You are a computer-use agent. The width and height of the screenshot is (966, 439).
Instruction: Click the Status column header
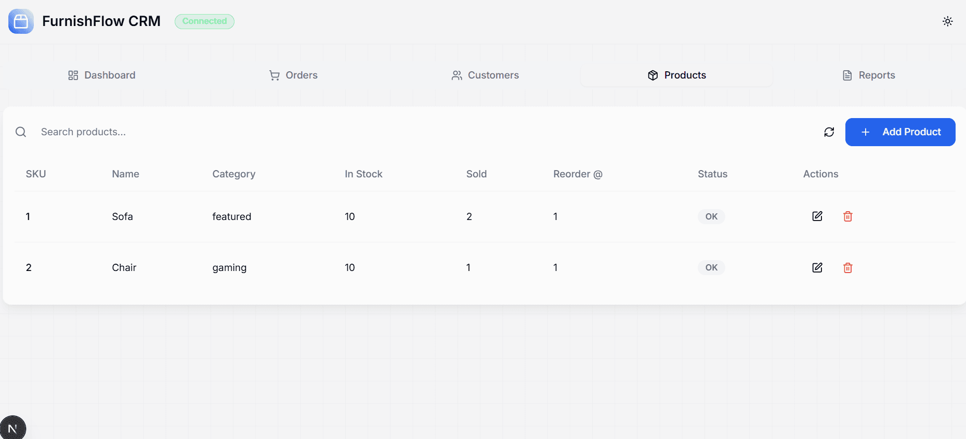click(x=712, y=174)
